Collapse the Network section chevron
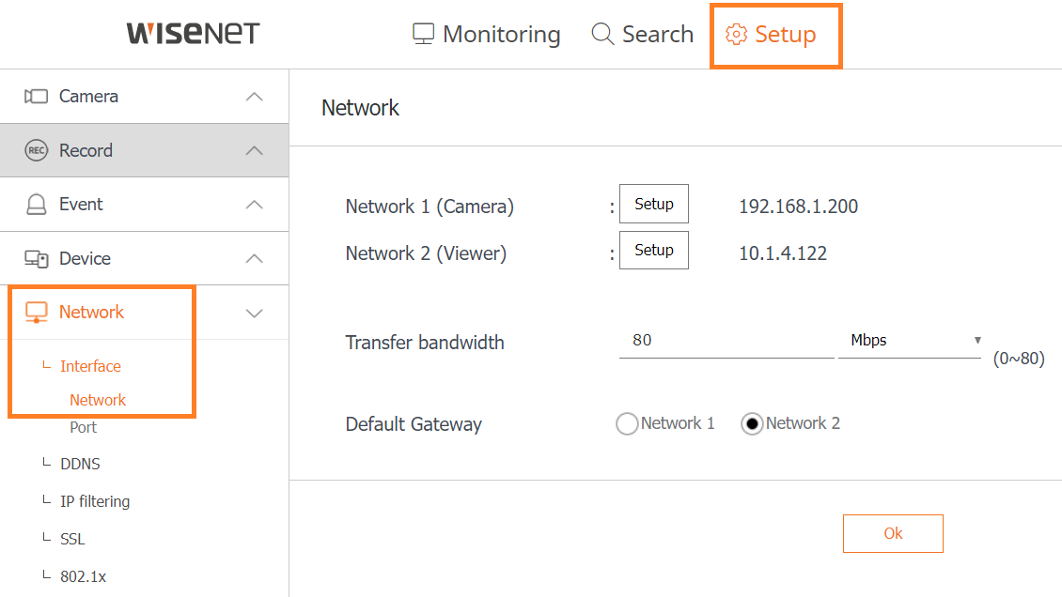 point(254,313)
